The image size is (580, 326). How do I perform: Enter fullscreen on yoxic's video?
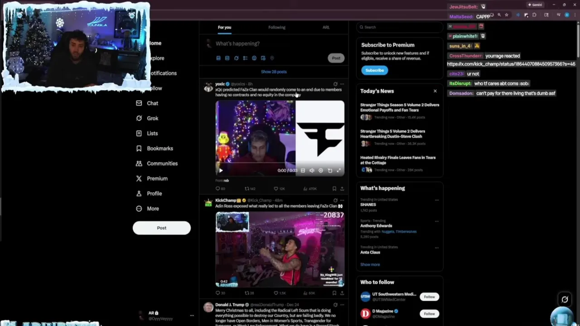pyautogui.click(x=338, y=171)
